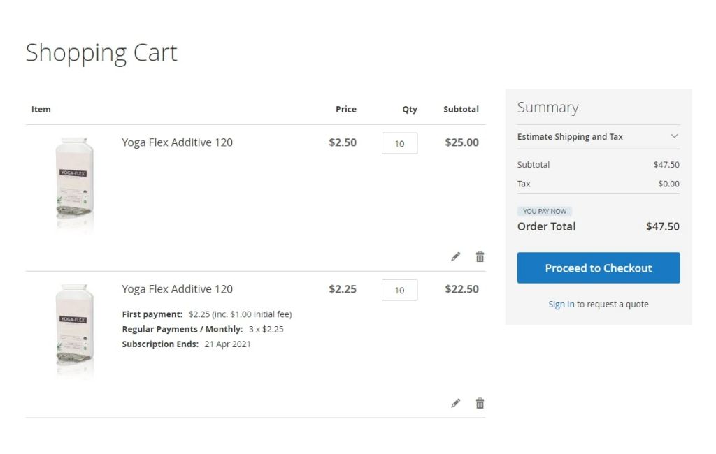Open the first Yoga Flex Additive 120 product link
The height and width of the screenshot is (454, 716).
177,142
